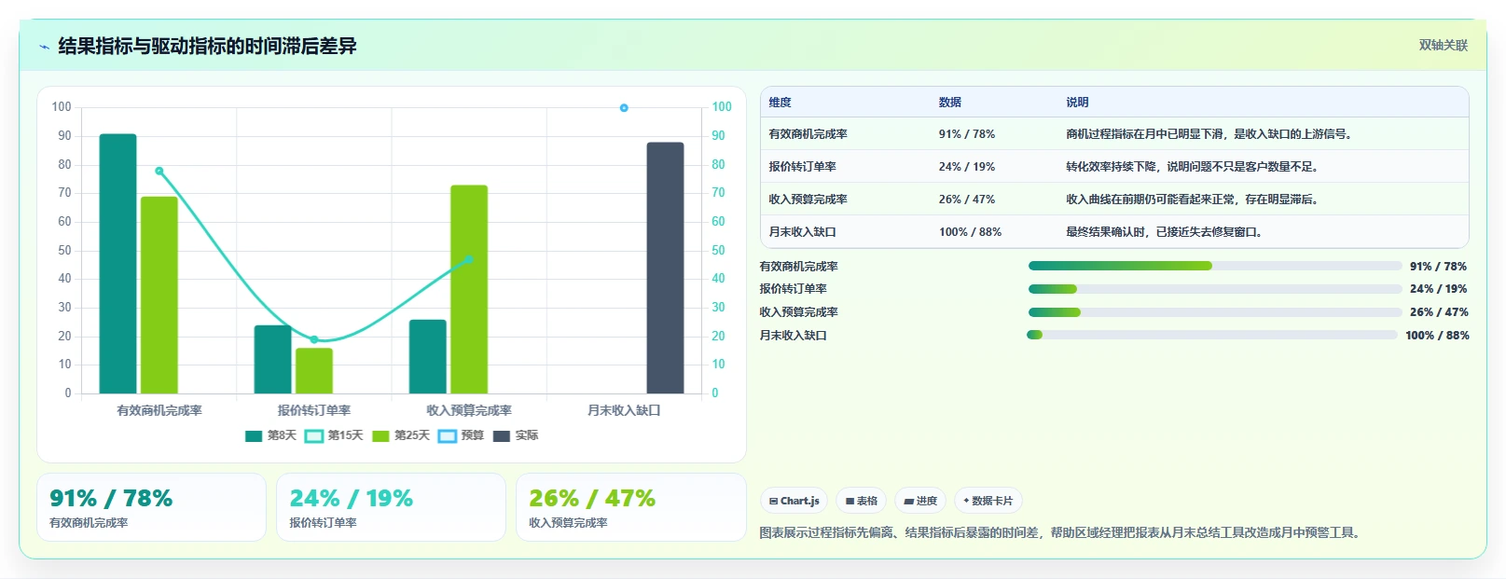Click the 24% / 19% progress value label
Viewport: 1506px width, 579px height.
click(x=1438, y=289)
